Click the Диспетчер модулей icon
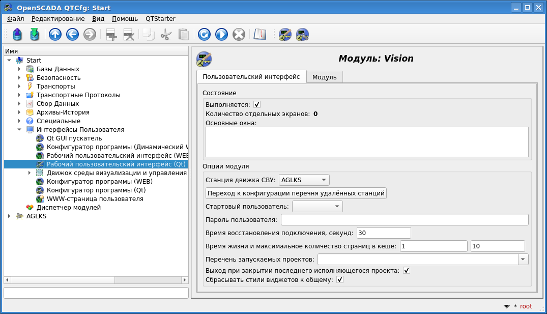 [30, 208]
